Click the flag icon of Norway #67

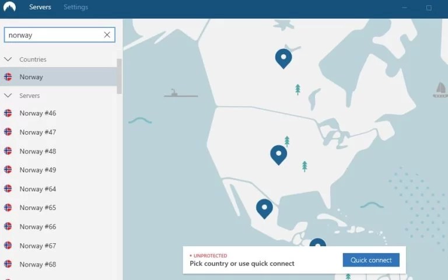coord(8,246)
